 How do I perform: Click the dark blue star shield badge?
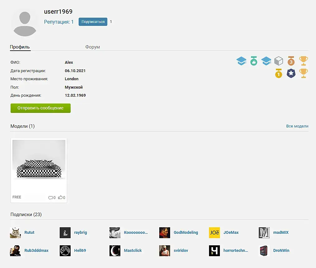291,73
